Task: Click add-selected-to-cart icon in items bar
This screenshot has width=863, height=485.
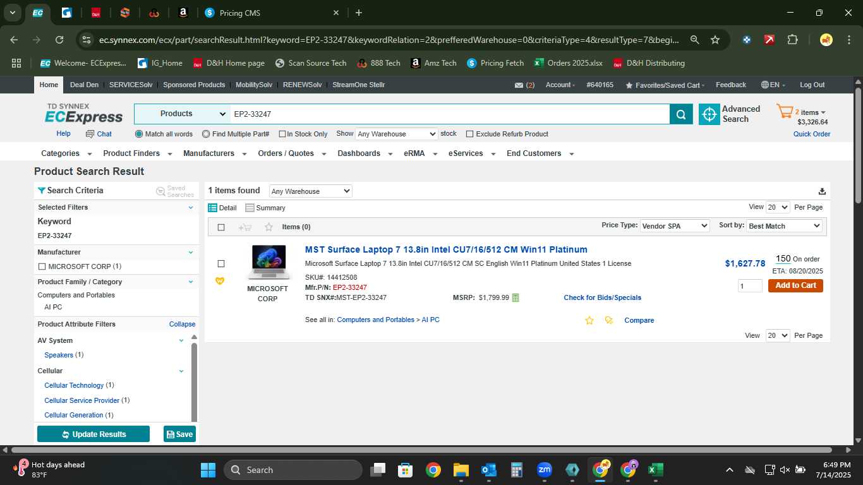Action: pyautogui.click(x=244, y=227)
